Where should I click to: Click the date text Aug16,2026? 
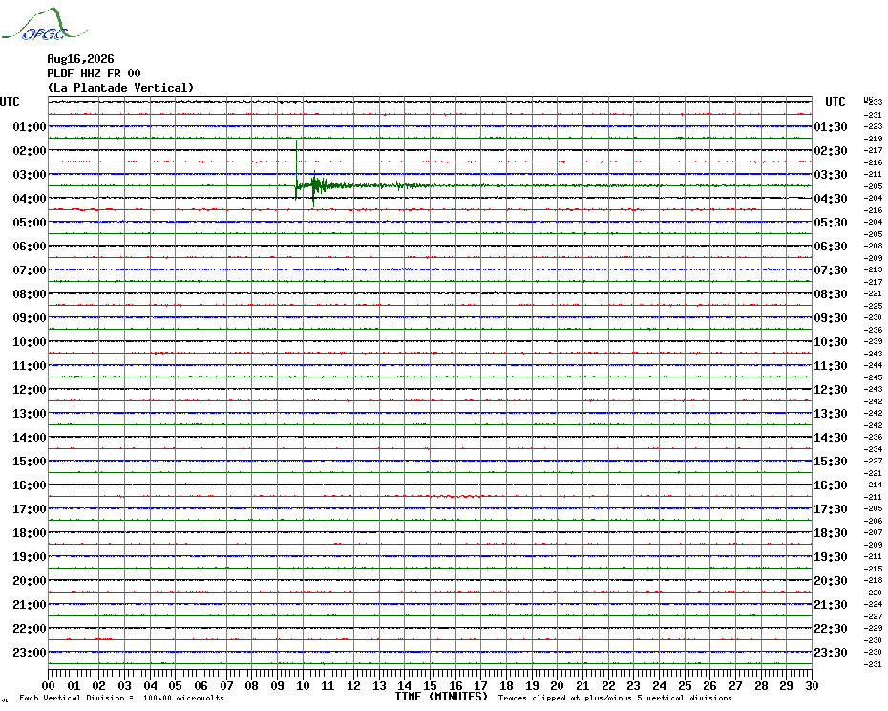[80, 59]
